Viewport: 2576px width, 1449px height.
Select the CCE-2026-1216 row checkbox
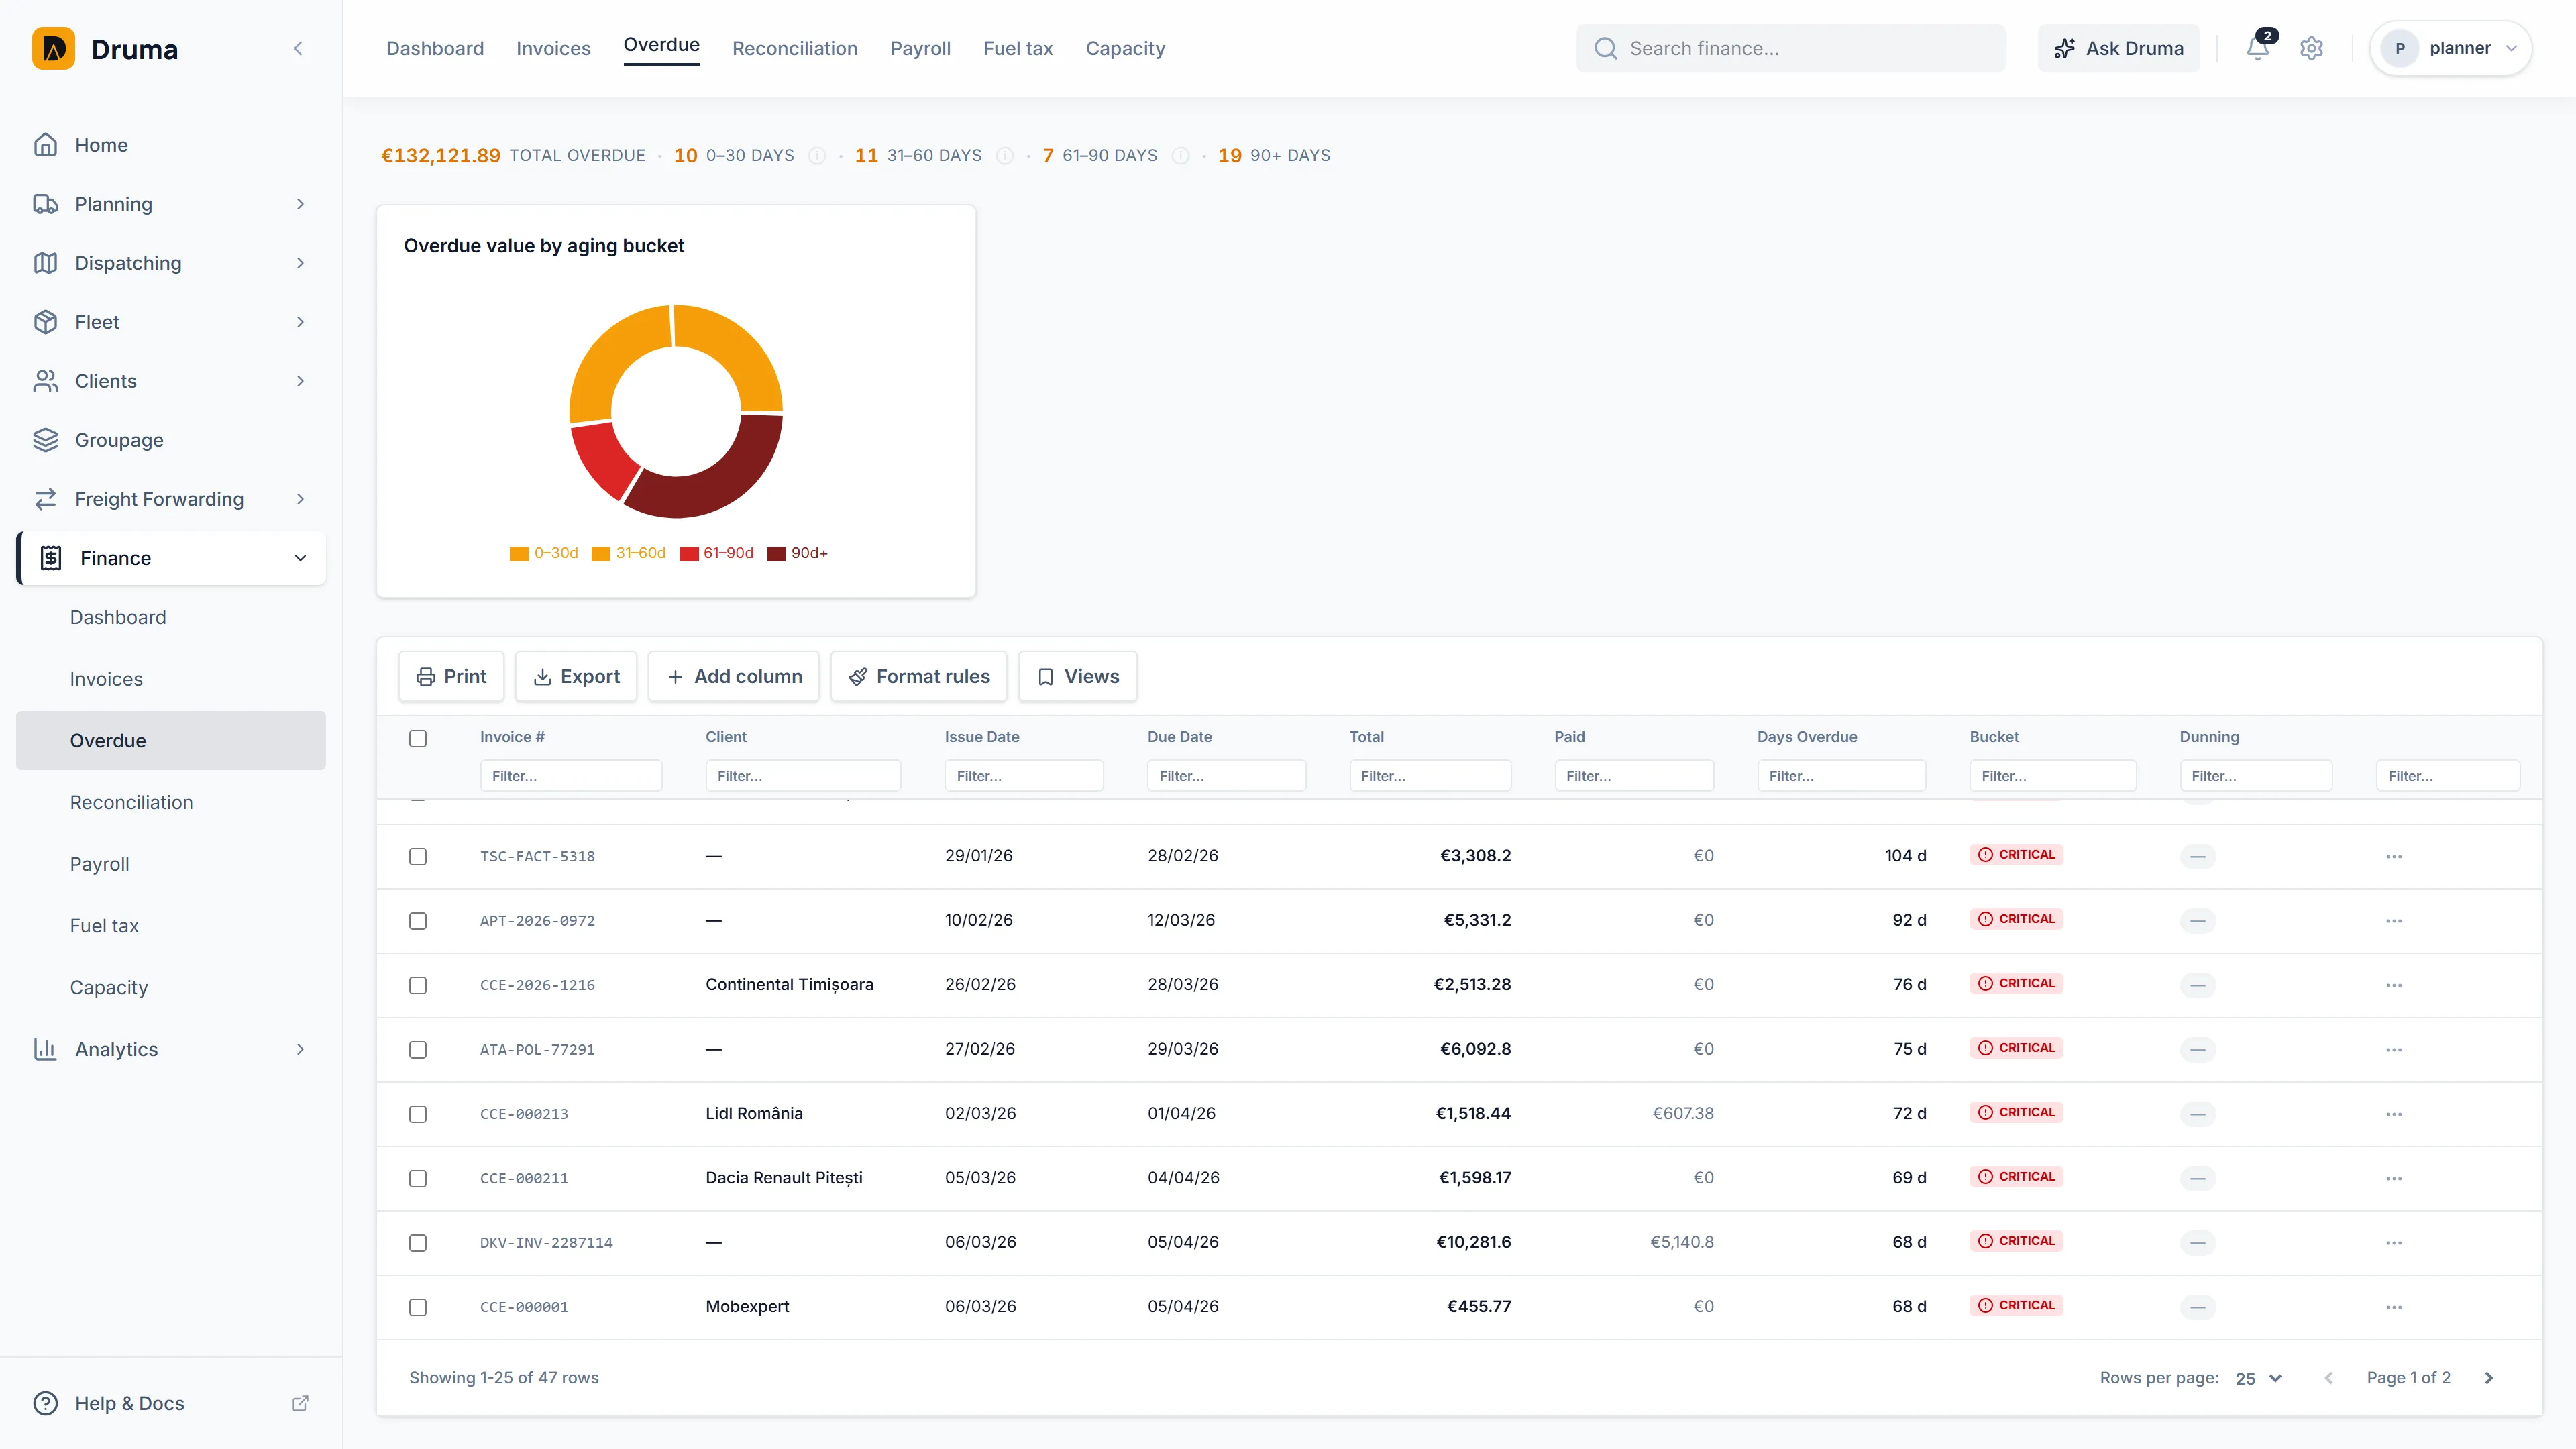pyautogui.click(x=418, y=985)
